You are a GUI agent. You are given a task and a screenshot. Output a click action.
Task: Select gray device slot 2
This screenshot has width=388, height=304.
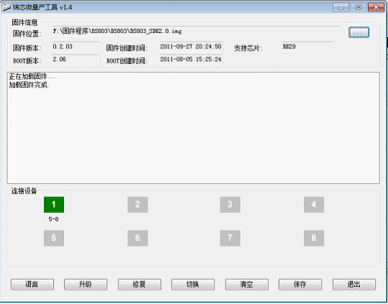(x=137, y=205)
